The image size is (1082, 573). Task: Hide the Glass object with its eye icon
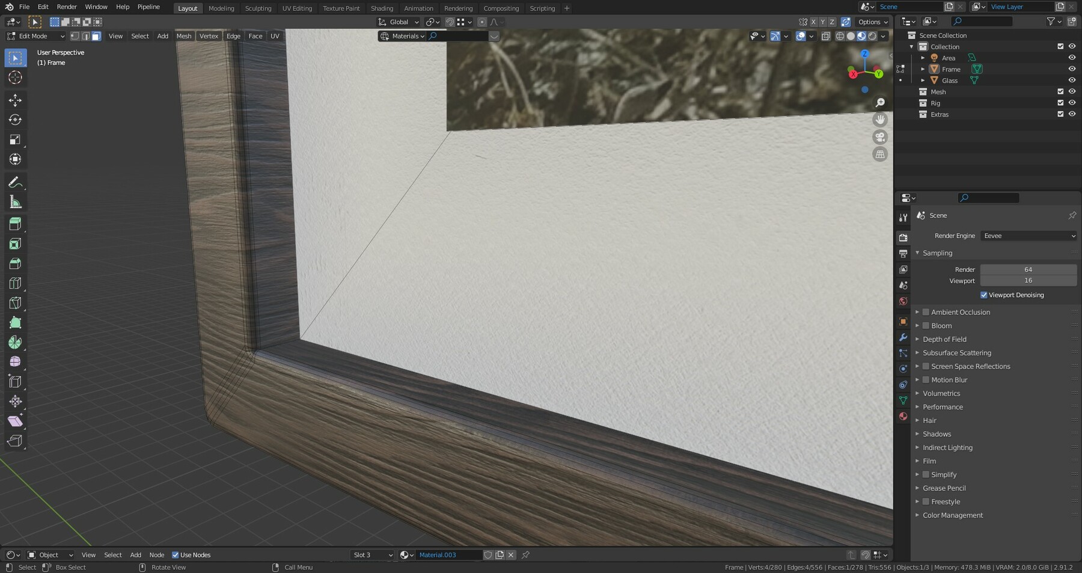(1072, 81)
